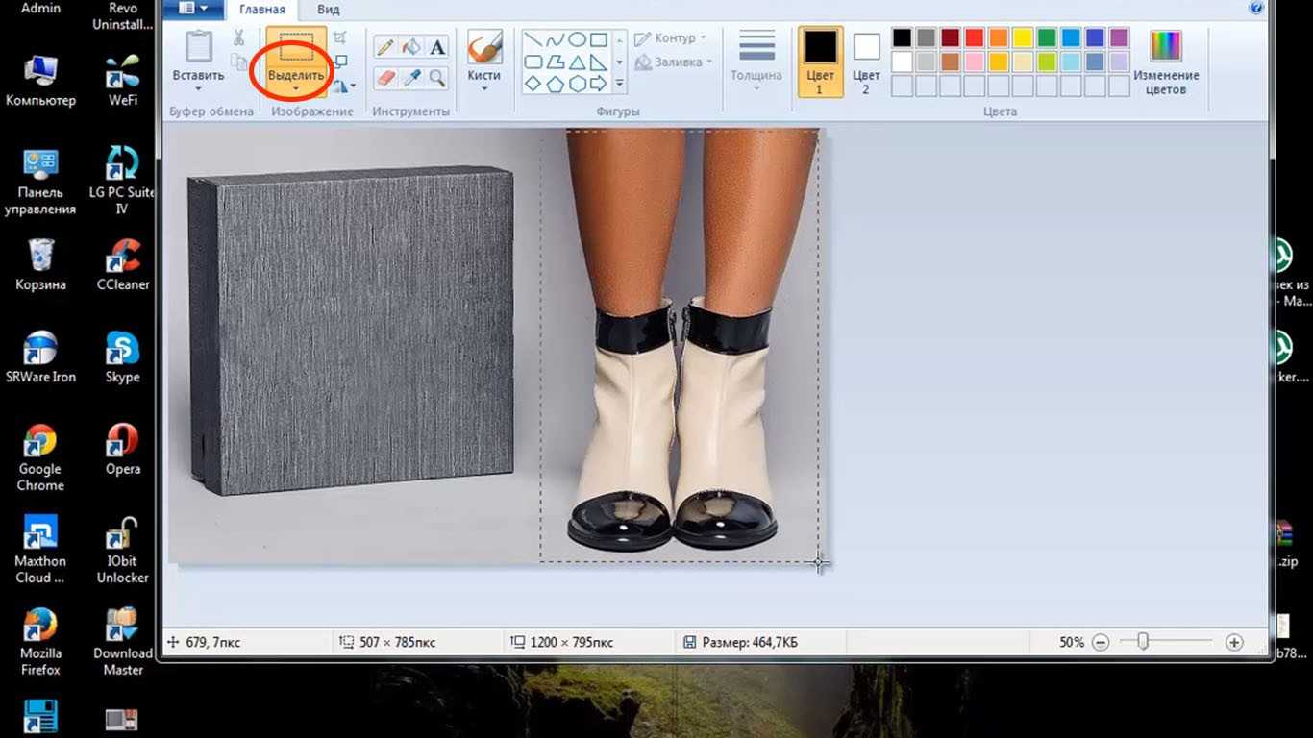The width and height of the screenshot is (1313, 738).
Task: Choose the Oval shape
Action: point(577,40)
